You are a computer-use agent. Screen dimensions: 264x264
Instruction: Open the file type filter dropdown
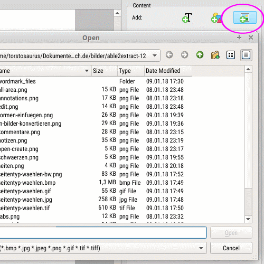201,248
